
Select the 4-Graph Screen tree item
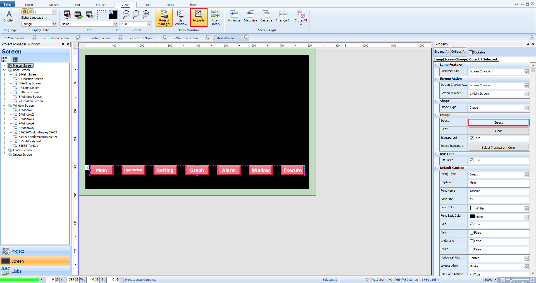[29, 88]
